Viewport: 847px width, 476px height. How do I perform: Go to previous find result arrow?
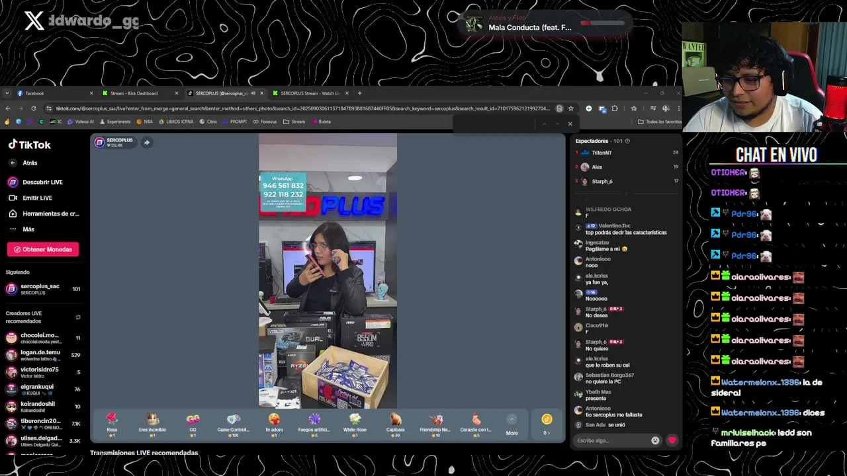pyautogui.click(x=544, y=124)
